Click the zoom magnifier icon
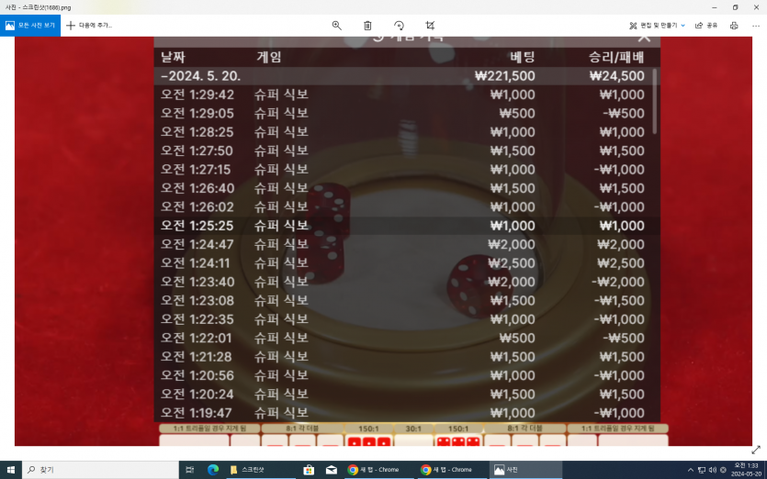Viewport: 767px width, 479px height. pyautogui.click(x=336, y=26)
